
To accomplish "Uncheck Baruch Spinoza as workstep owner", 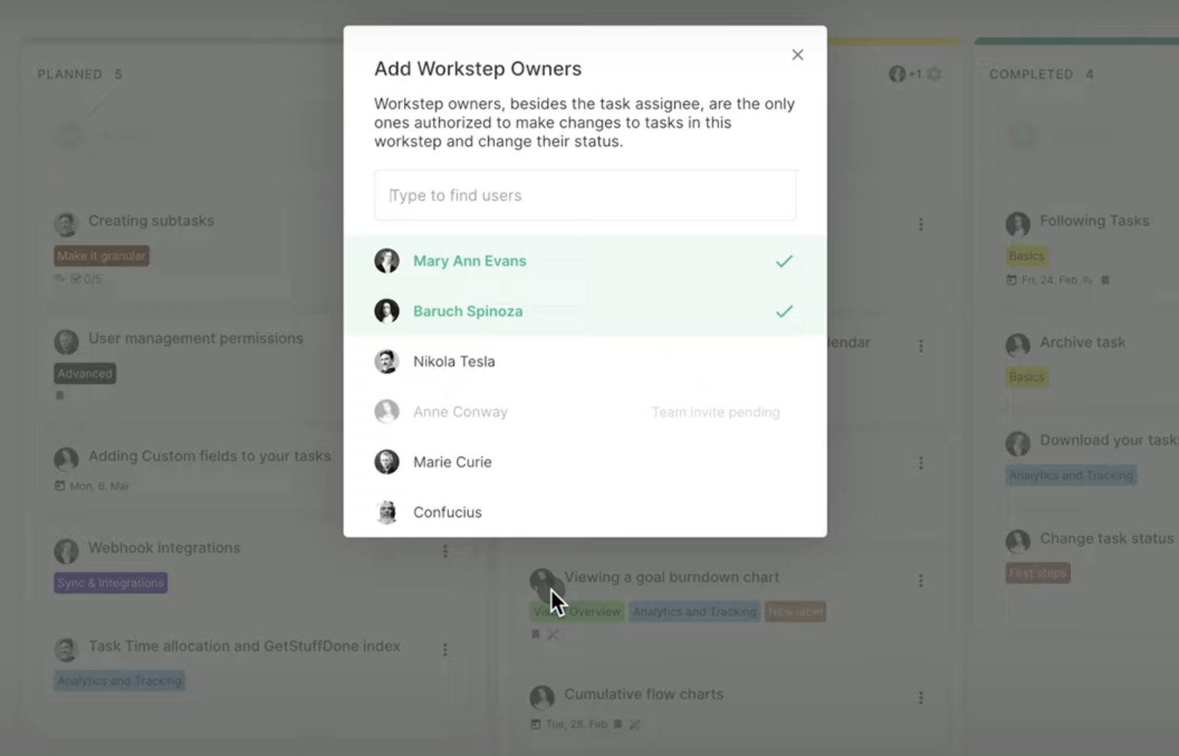I will tap(784, 312).
